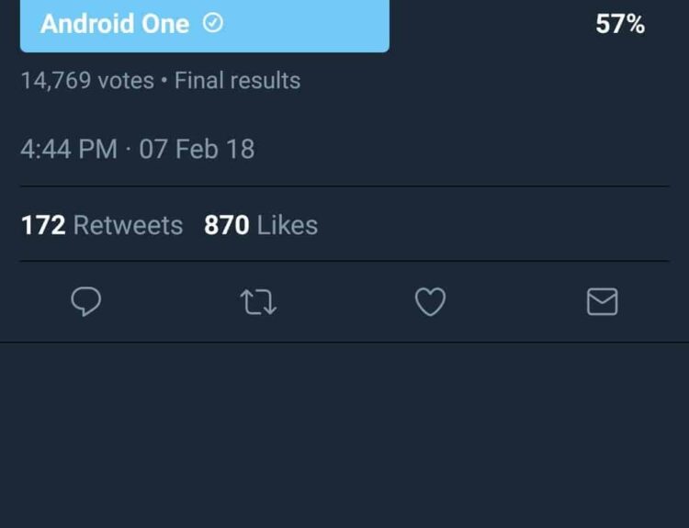Share the tweet via the envelope icon
Viewport: 689px width, 528px height.
click(602, 302)
